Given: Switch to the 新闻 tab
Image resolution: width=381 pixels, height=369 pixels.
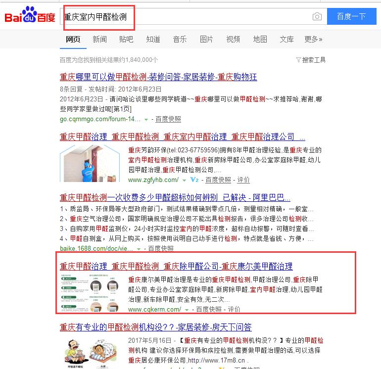Looking at the screenshot, I should [x=99, y=39].
